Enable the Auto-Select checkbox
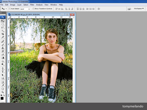 click(x=10, y=9)
